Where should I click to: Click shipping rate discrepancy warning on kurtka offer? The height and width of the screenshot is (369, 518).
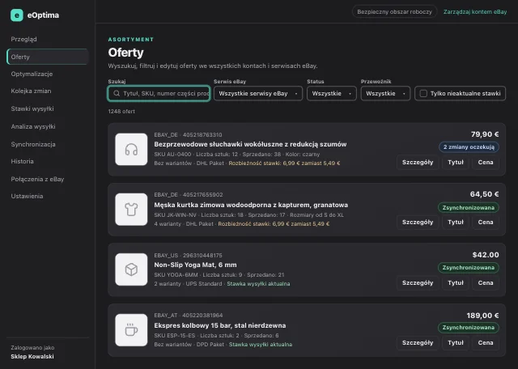coord(274,224)
